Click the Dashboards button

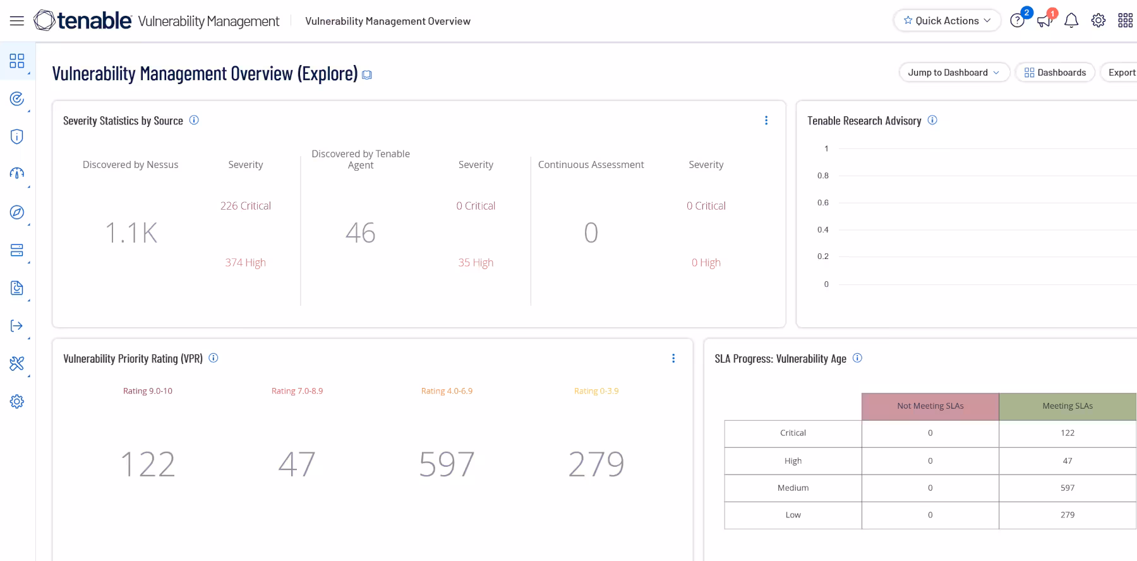[x=1055, y=73]
